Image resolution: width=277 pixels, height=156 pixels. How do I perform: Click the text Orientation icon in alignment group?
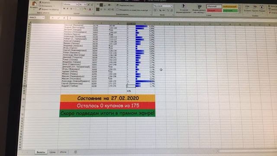tap(110, 5)
